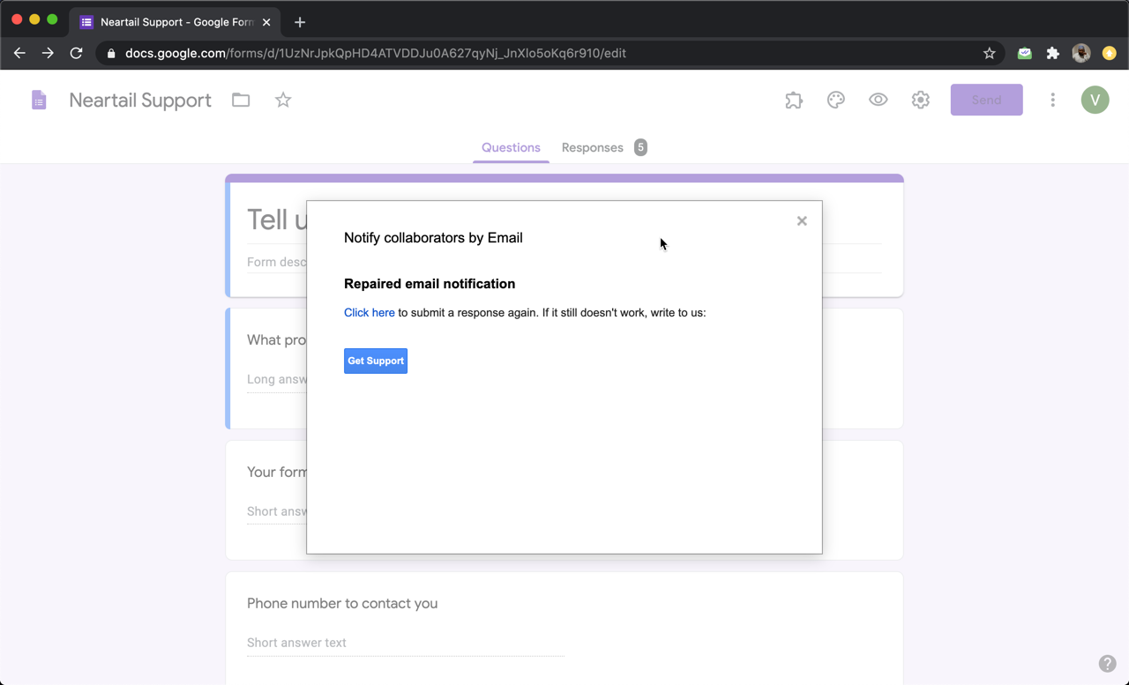
Task: Open form settings gear
Action: [921, 101]
